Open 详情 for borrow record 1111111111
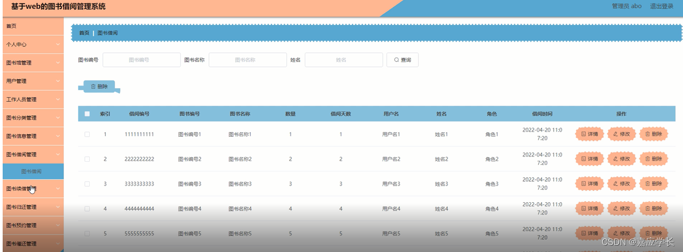This screenshot has width=683, height=252. pos(590,134)
